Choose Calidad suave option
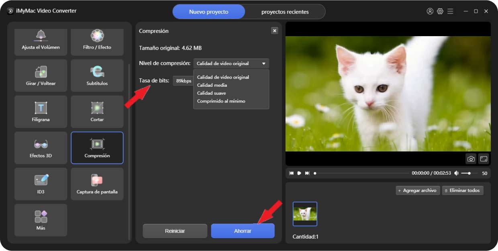This screenshot has height=251, width=498. [211, 93]
